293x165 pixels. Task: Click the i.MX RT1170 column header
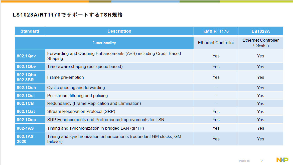coord(216,31)
